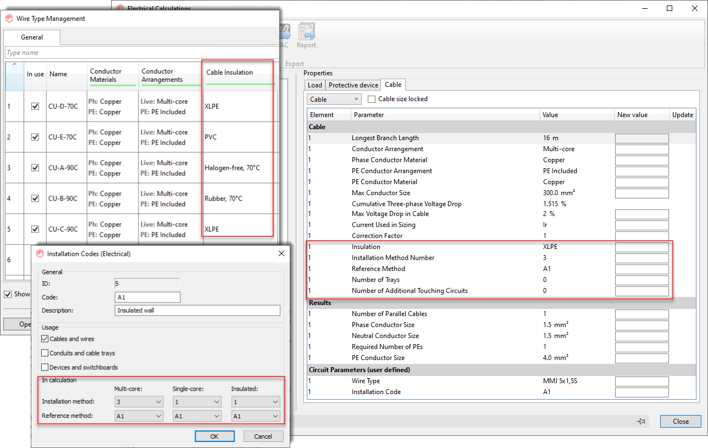Select the Load tab
708x448 pixels.
coord(315,85)
